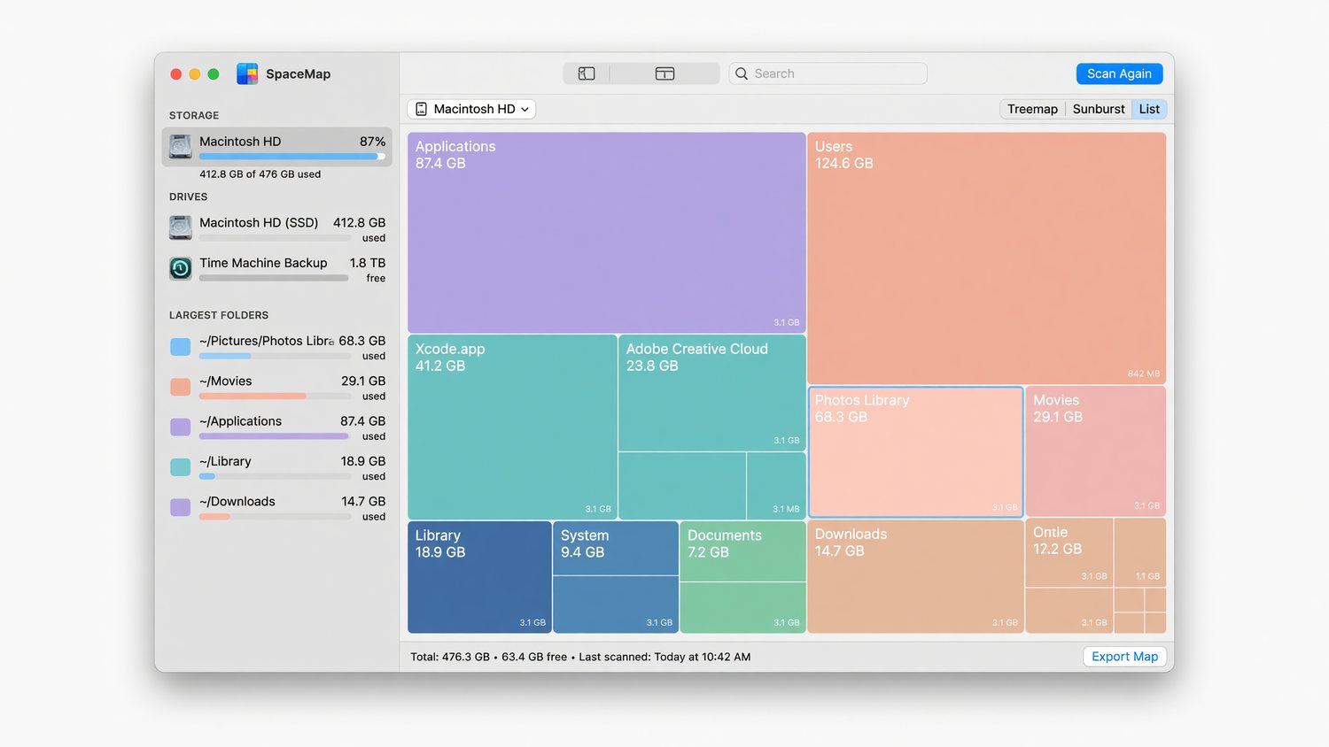Screen dimensions: 1329x747
Task: Click the Export Map button
Action: (x=1124, y=656)
